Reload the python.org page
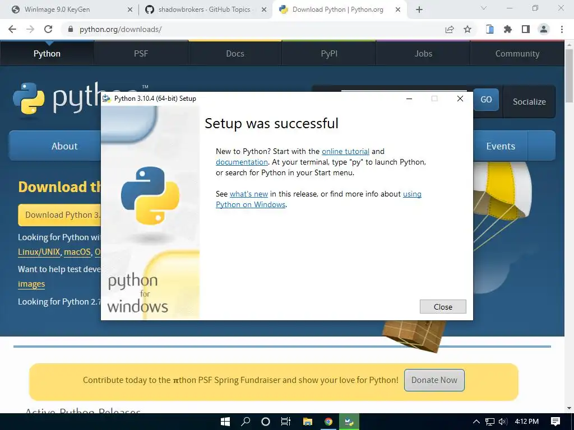This screenshot has width=574, height=430. [x=48, y=29]
